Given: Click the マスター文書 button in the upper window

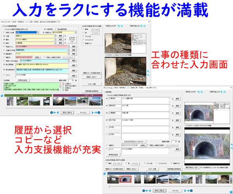Looking at the screenshot, I should 92,83.
